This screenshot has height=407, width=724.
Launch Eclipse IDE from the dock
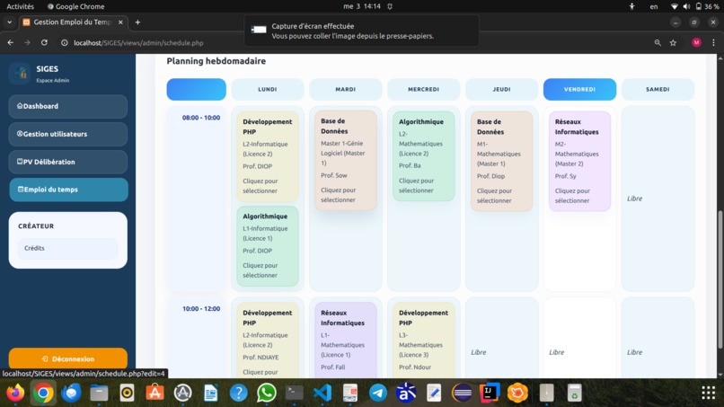[x=462, y=394]
